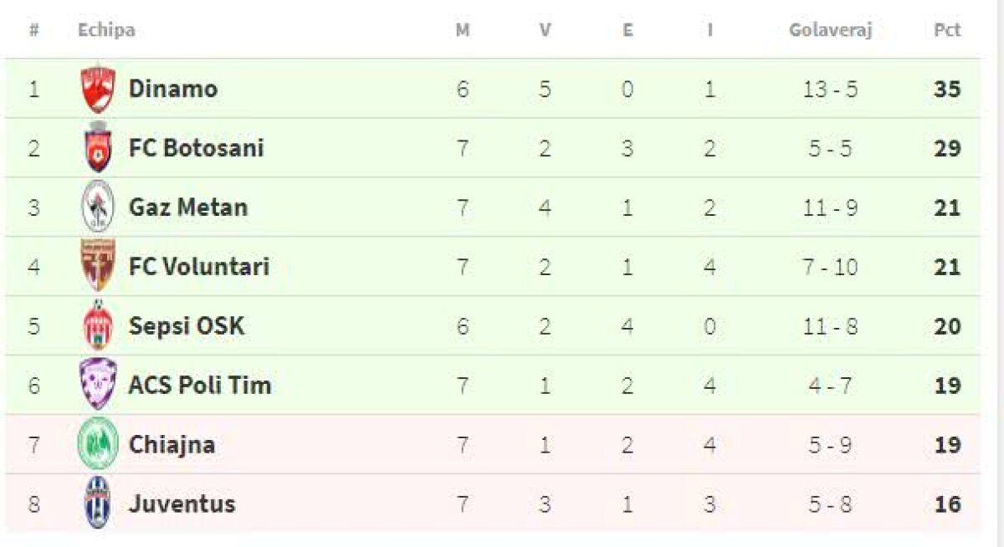
Task: Click the Dinamo club crest icon
Action: point(98,89)
